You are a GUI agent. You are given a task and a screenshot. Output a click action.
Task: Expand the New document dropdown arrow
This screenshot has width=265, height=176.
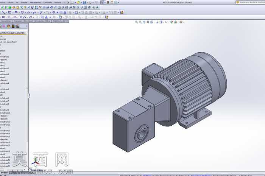coord(75,3)
